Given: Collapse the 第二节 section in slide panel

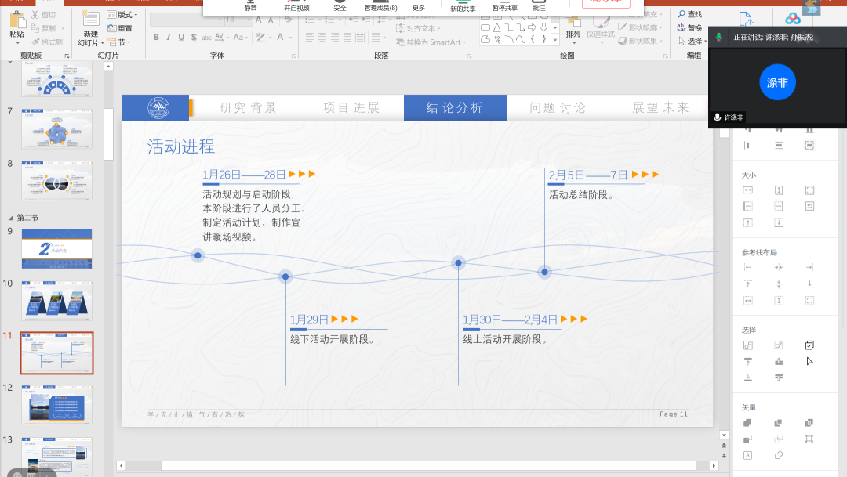Looking at the screenshot, I should 10,218.
